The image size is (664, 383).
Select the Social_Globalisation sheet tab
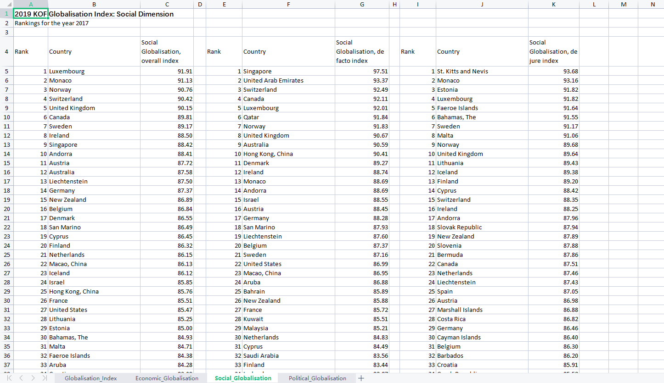coord(243,378)
